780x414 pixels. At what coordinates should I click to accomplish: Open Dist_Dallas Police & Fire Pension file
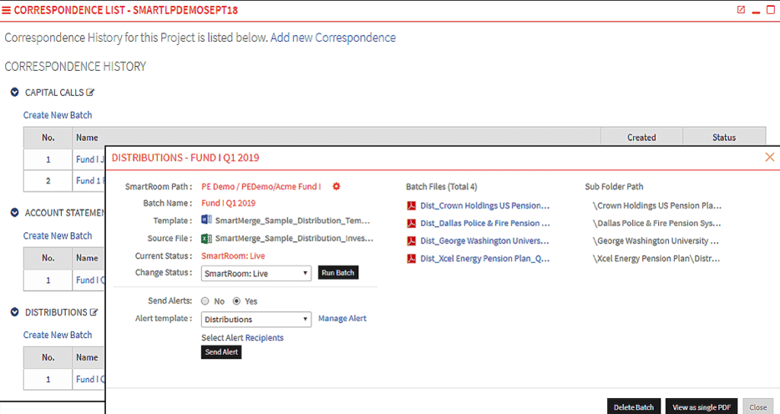[x=485, y=224]
